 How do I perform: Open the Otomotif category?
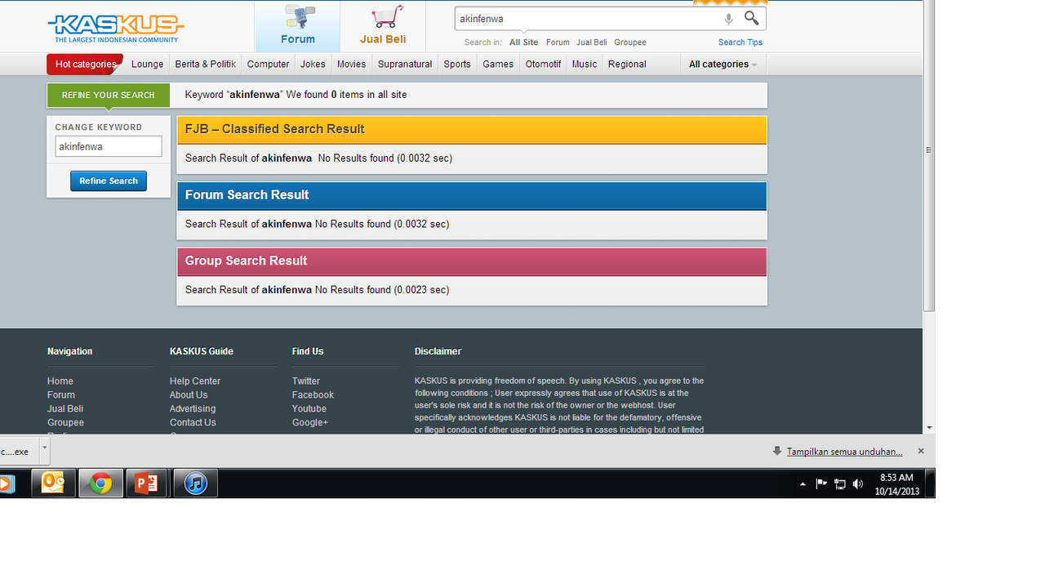[544, 65]
